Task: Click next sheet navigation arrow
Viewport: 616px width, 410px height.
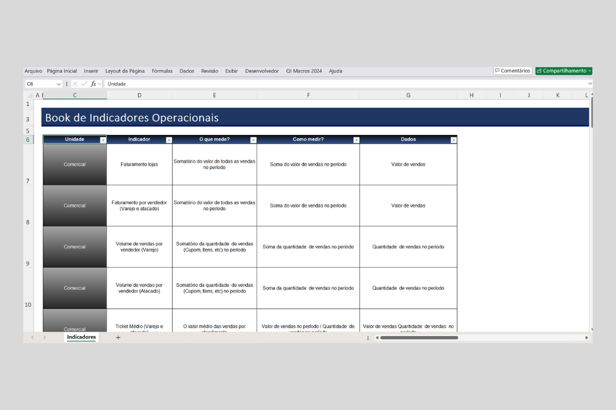Action: (44, 338)
